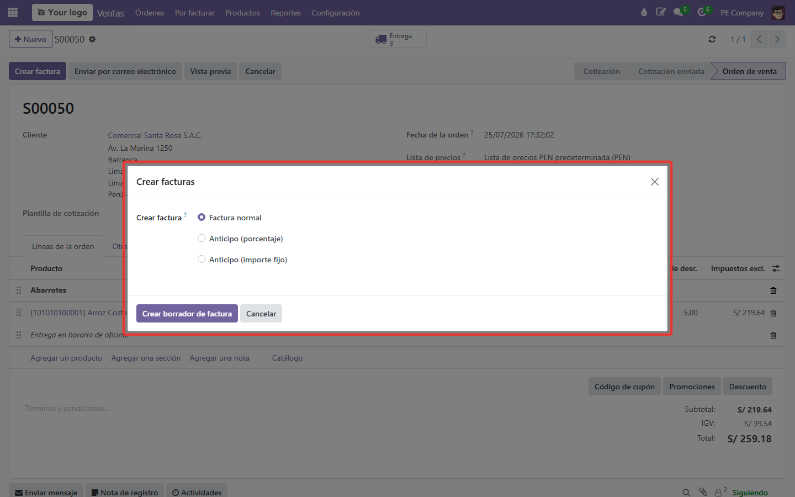This screenshot has width=795, height=497.
Task: Close the Crear facturas dialog
Action: click(x=655, y=182)
